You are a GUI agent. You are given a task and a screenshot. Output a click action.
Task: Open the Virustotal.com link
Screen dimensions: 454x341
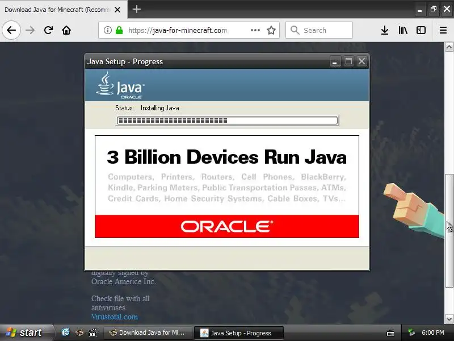(115, 317)
